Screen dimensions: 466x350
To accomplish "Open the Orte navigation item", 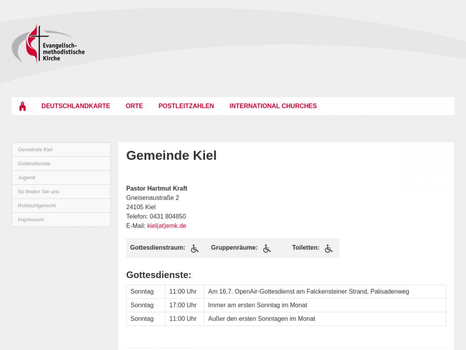I will (x=134, y=106).
